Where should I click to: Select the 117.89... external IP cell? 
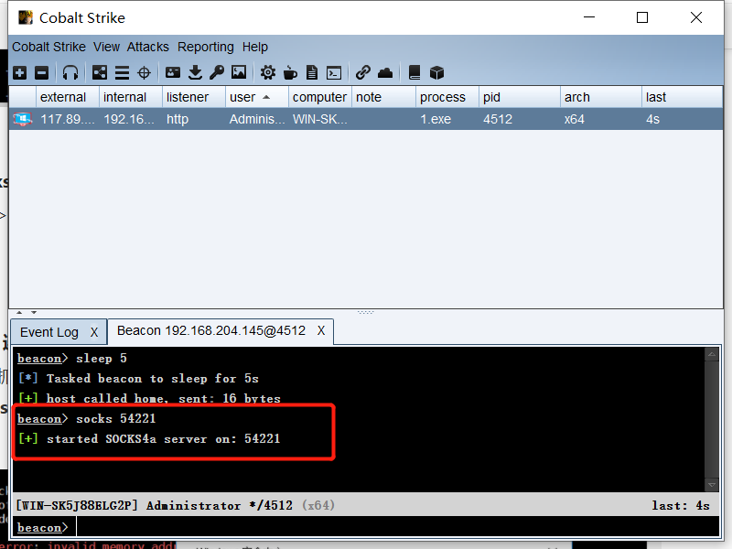68,120
